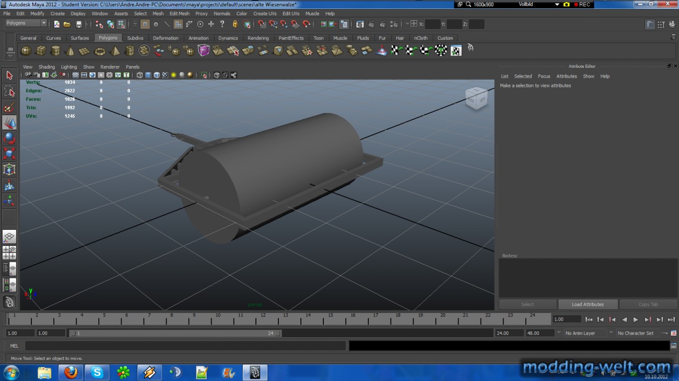The image size is (679, 381).
Task: Switch to the Rendering shelf tab
Action: pyautogui.click(x=258, y=38)
